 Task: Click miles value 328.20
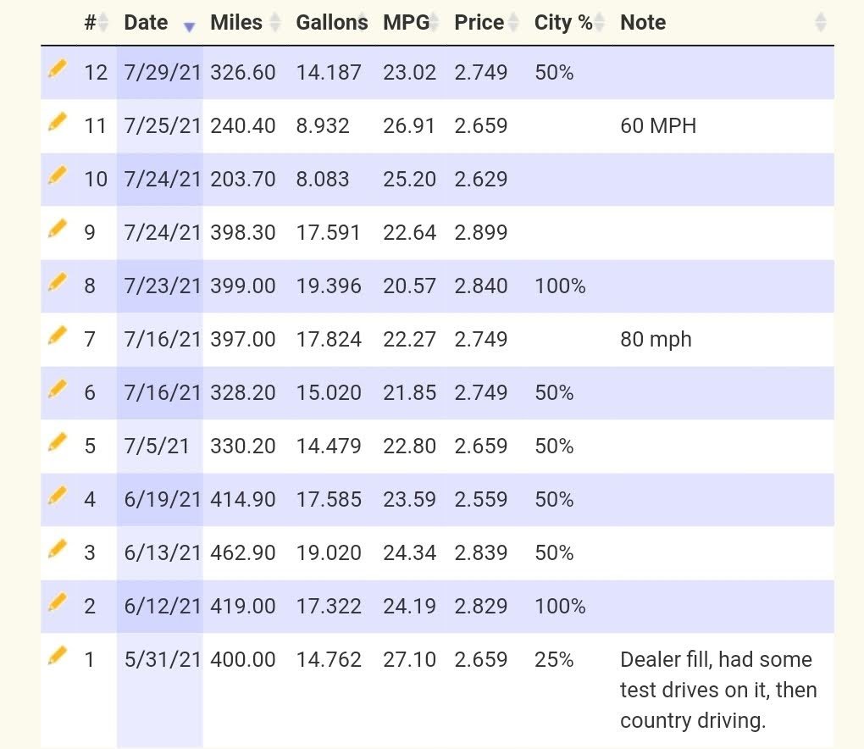[x=243, y=393]
